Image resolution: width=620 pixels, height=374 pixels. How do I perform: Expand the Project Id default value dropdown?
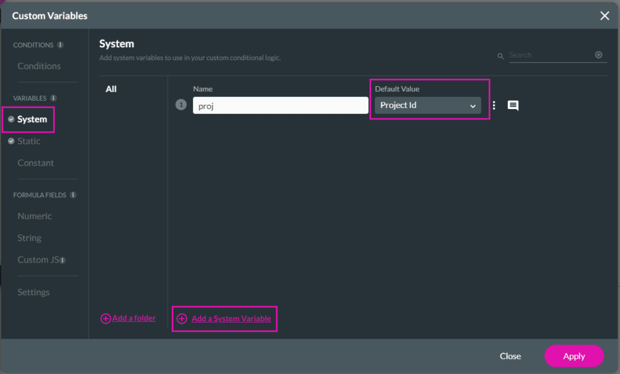(x=427, y=105)
